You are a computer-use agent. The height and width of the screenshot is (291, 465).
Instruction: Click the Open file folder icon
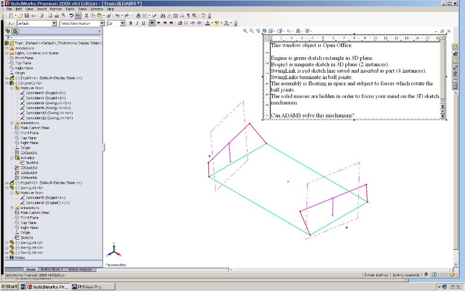20,16
